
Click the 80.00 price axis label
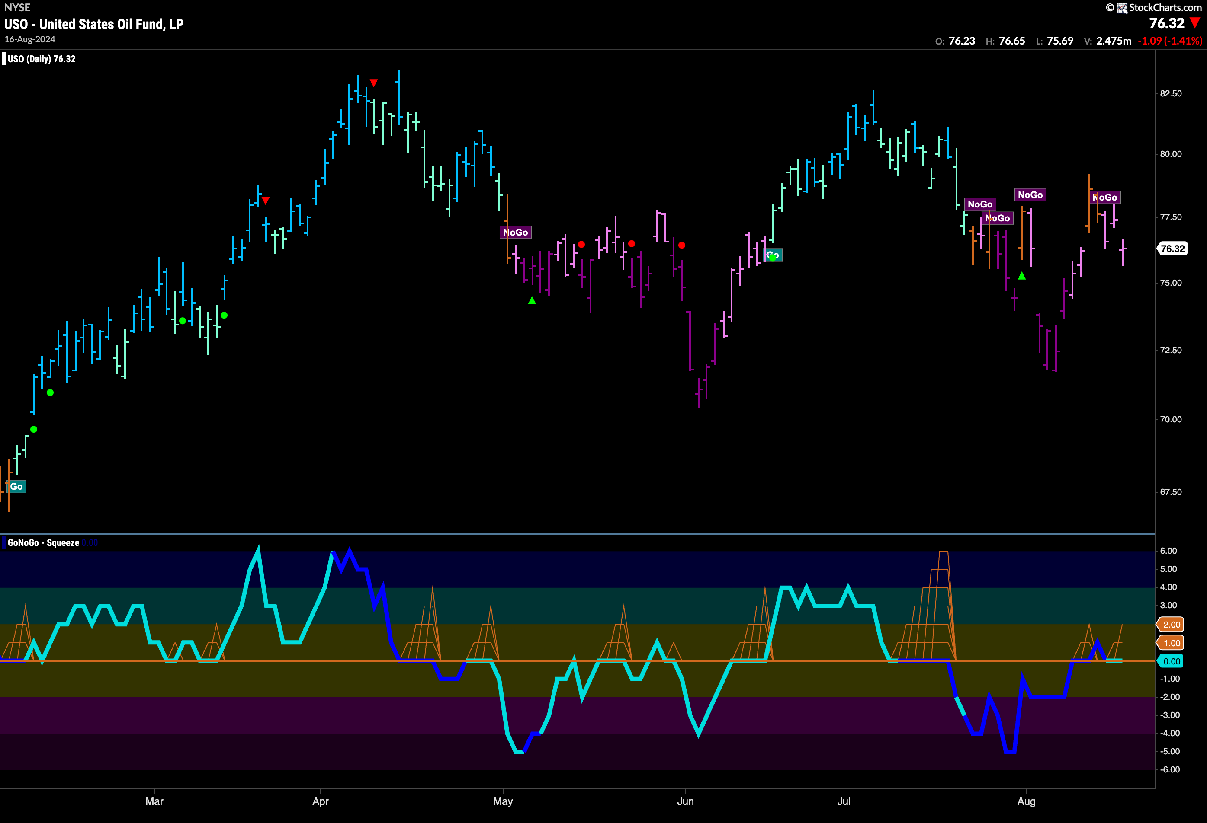click(1171, 154)
